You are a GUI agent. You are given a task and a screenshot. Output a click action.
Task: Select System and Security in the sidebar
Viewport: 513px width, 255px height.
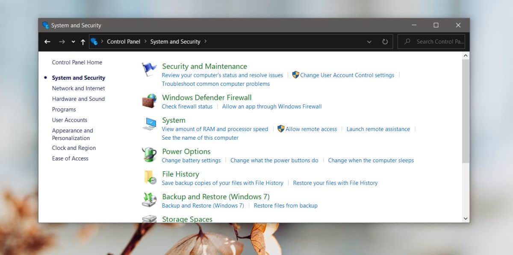(x=78, y=78)
